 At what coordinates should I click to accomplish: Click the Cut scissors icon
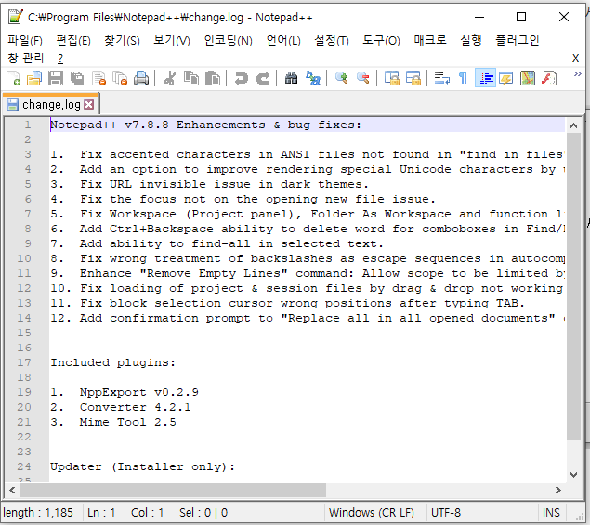tap(170, 78)
